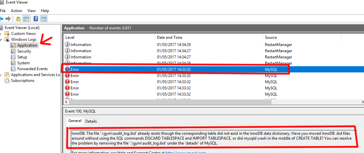Expand Applications and Services Logs node

pyautogui.click(x=1, y=75)
